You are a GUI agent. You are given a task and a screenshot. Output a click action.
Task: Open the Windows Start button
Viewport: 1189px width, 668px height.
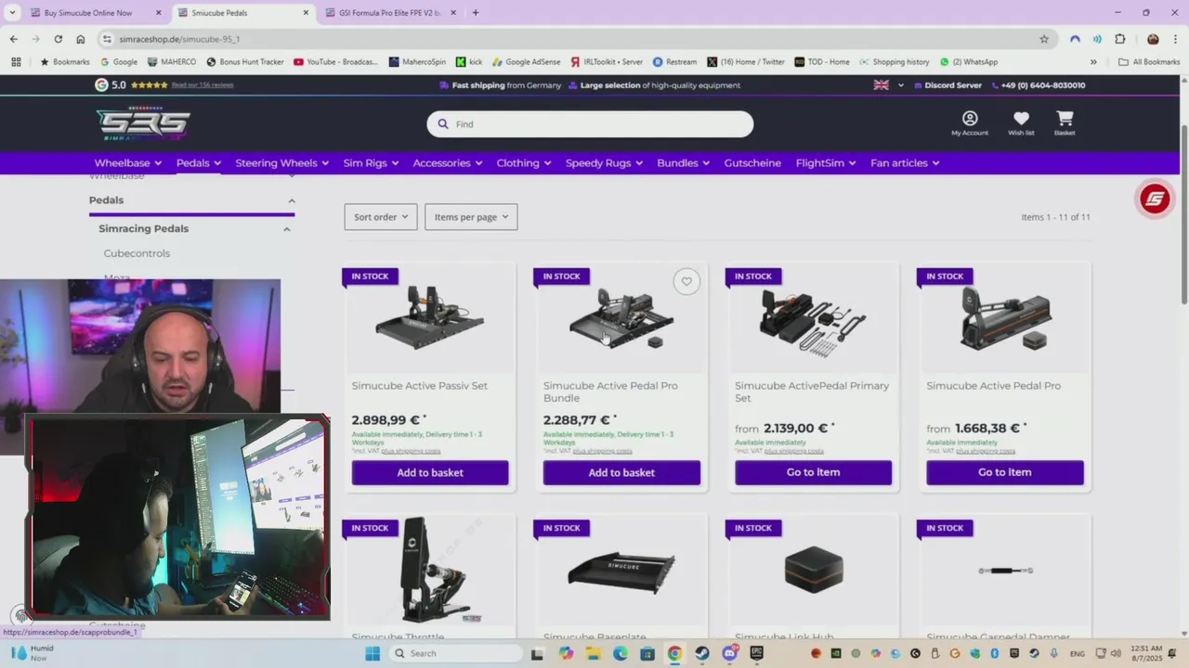372,653
